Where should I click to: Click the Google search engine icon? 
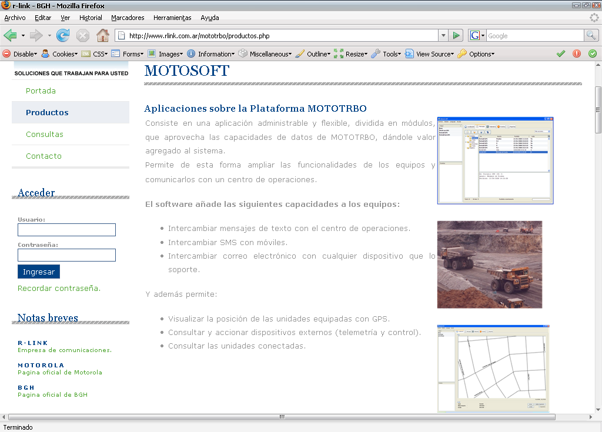click(475, 36)
